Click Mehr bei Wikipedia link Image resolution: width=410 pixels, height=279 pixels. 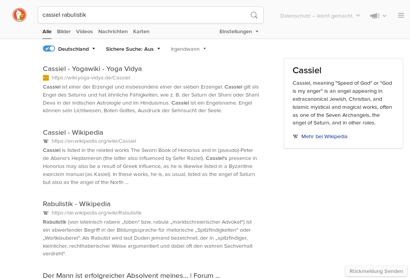(x=324, y=137)
